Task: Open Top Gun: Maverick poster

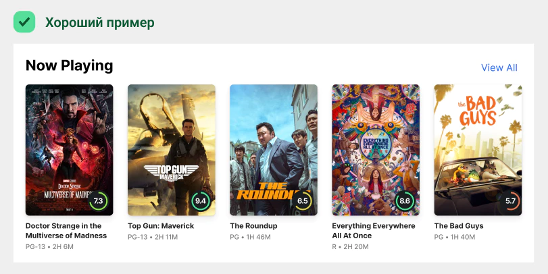Action: pos(172,150)
